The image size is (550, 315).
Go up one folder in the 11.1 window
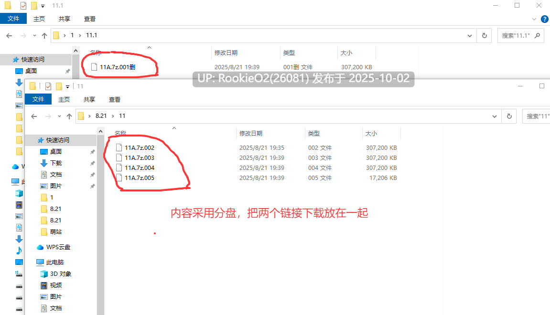tap(44, 36)
